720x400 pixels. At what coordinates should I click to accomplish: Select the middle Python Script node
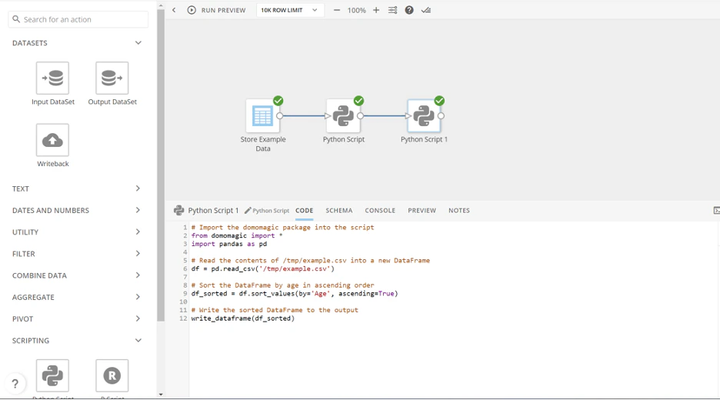pyautogui.click(x=343, y=115)
